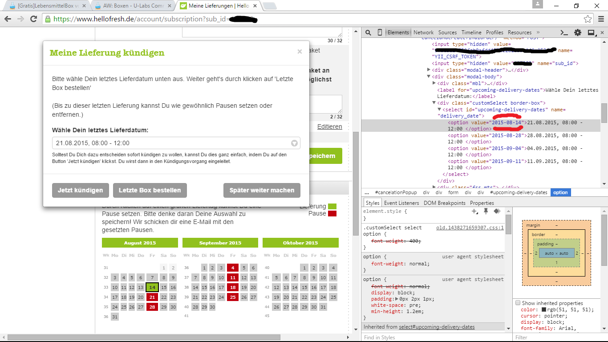Open the last delivery date dropdown
The height and width of the screenshot is (342, 608).
click(x=176, y=143)
